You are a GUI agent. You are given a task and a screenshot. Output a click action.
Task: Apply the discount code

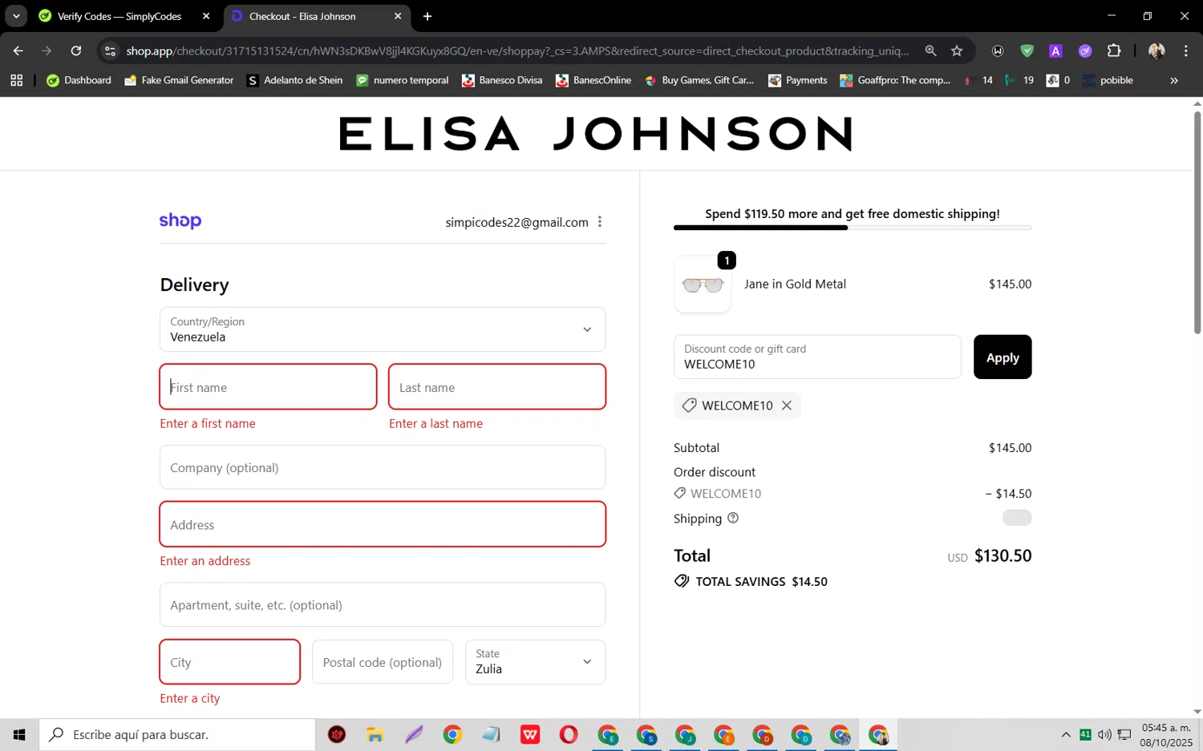click(x=1003, y=357)
